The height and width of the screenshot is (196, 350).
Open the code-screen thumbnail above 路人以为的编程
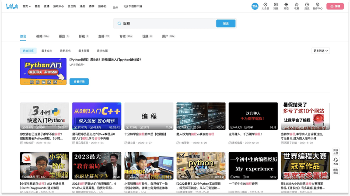coord(201,116)
